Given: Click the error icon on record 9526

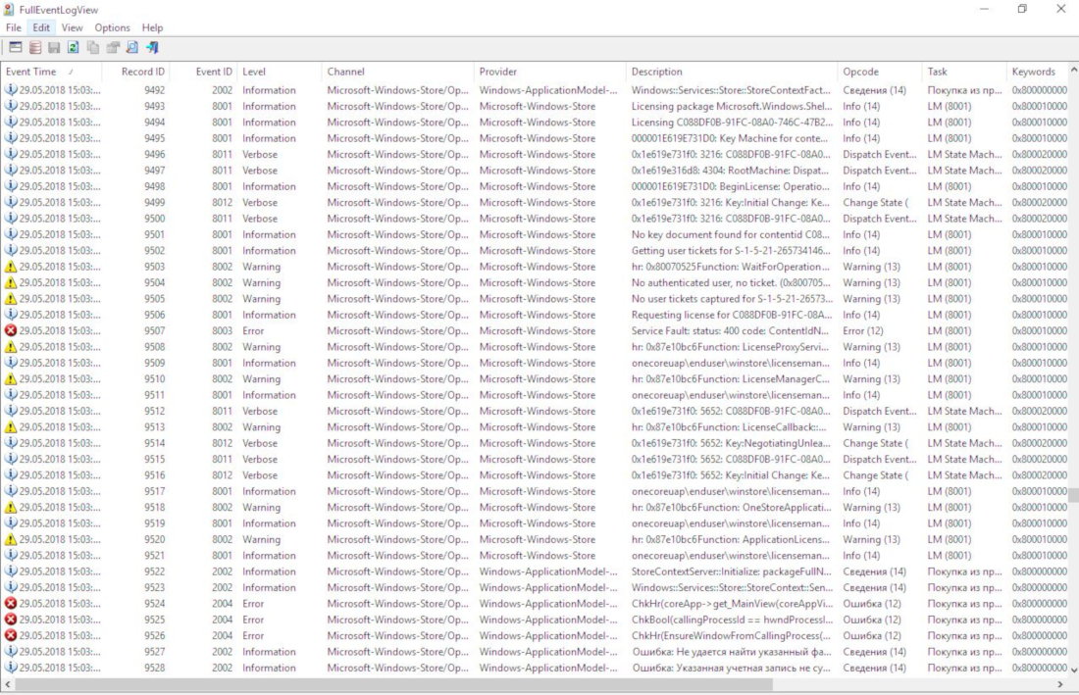Looking at the screenshot, I should [11, 636].
